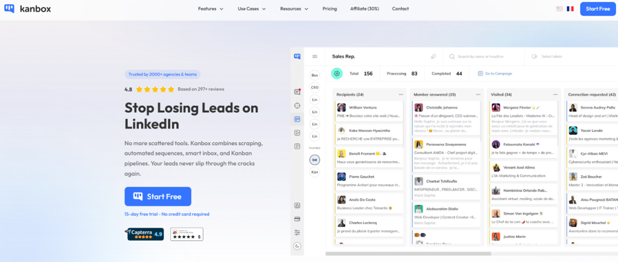
Task: Open the campaigns play sidebar icon
Action: tap(297, 133)
